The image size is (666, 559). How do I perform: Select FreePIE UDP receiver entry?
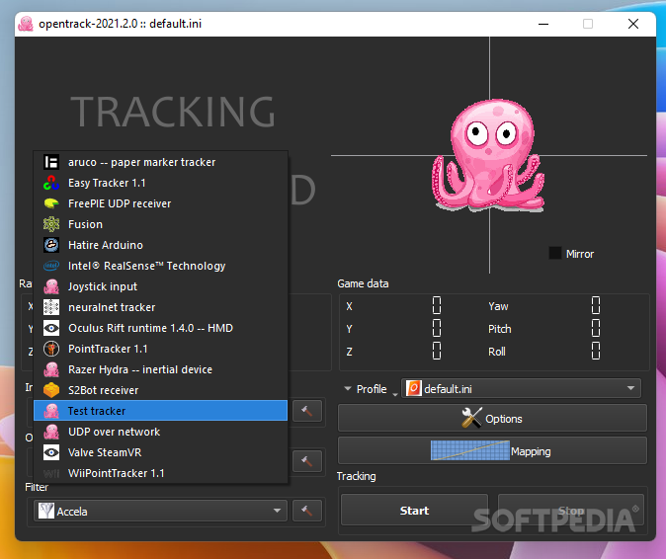pyautogui.click(x=160, y=203)
